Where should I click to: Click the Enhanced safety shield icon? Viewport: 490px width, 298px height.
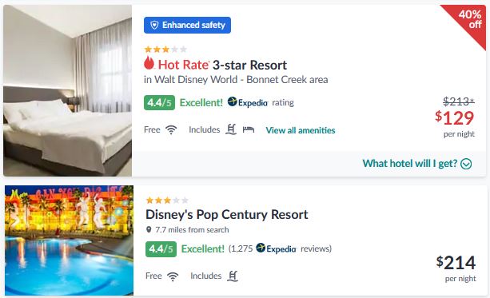click(154, 25)
